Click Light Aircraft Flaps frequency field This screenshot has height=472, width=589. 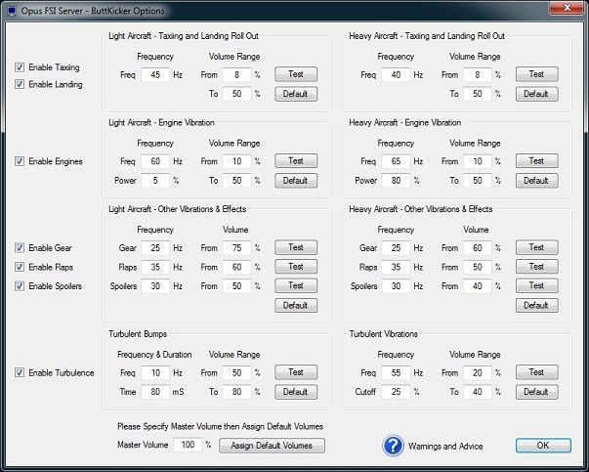(x=155, y=267)
